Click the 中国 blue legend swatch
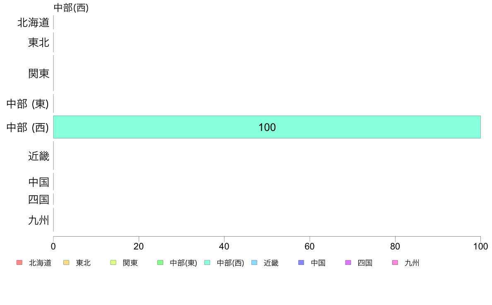492x305 pixels. (301, 263)
